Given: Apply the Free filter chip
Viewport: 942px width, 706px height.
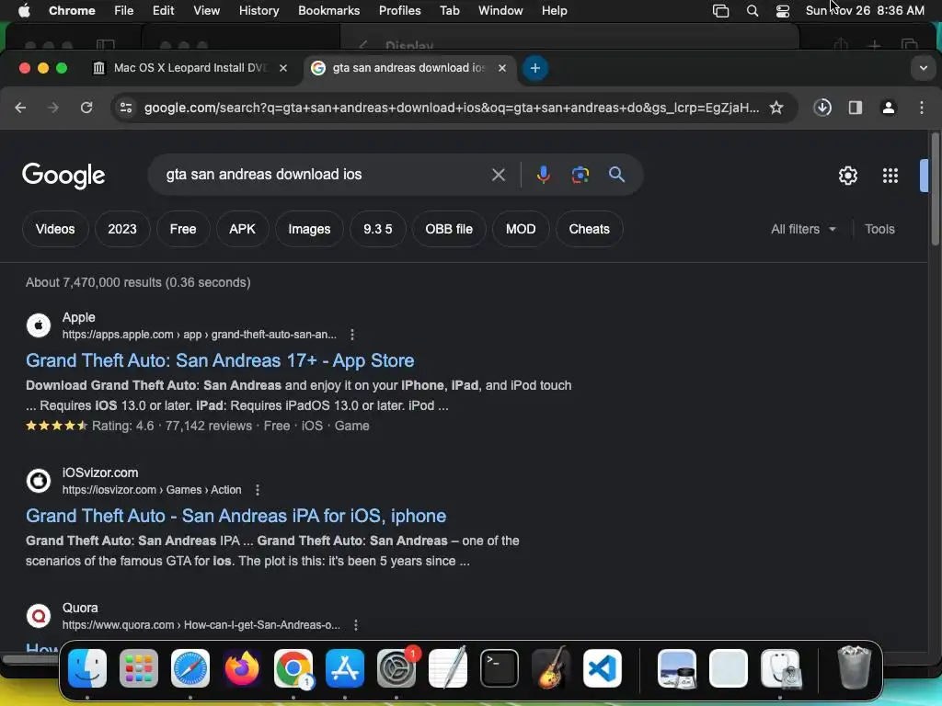Looking at the screenshot, I should (x=183, y=229).
